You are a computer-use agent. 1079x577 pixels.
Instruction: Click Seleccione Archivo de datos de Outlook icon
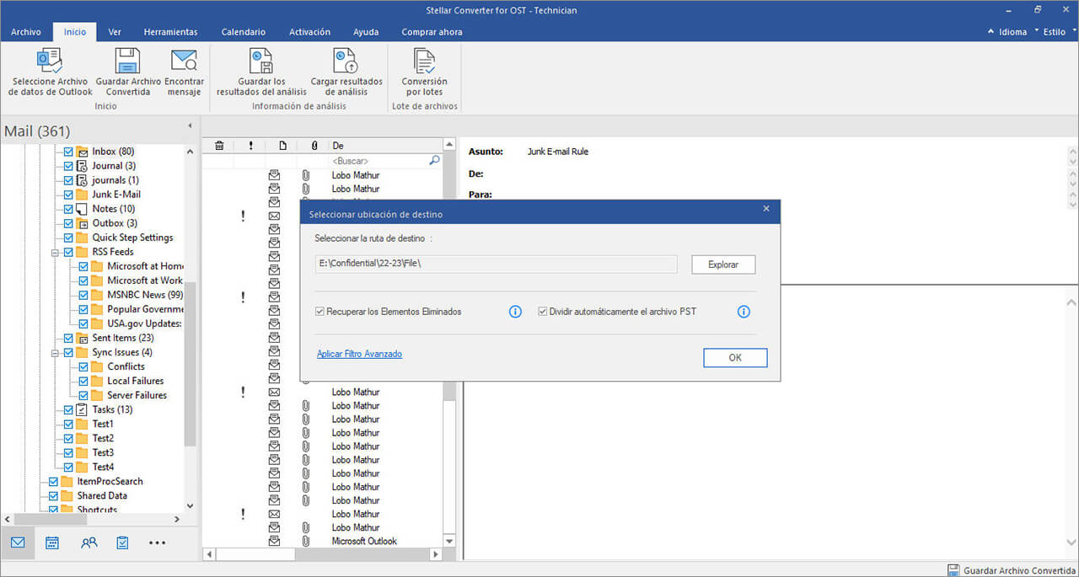click(x=50, y=61)
